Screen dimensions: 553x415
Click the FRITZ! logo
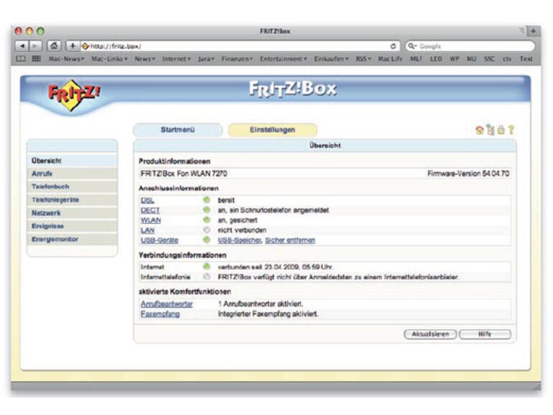(74, 95)
